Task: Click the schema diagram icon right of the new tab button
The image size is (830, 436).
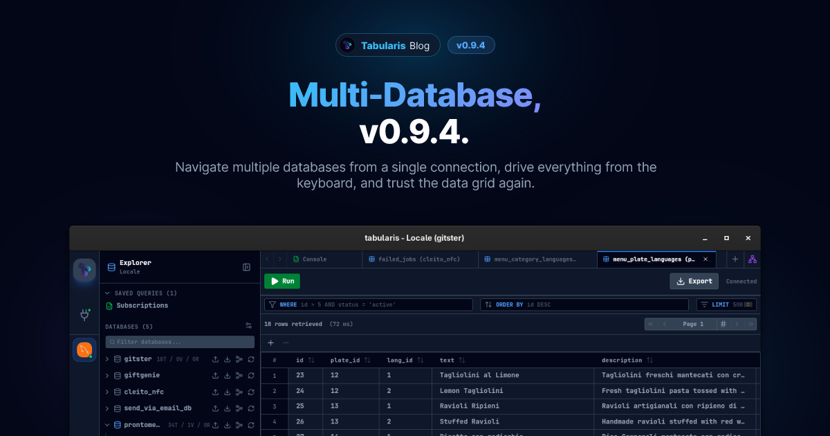Action: pyautogui.click(x=752, y=259)
